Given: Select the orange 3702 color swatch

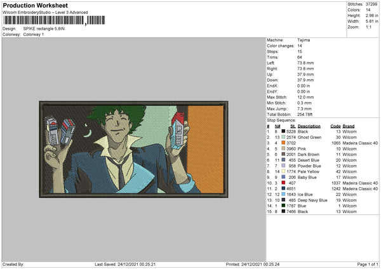Looking at the screenshot, I should [x=283, y=143].
